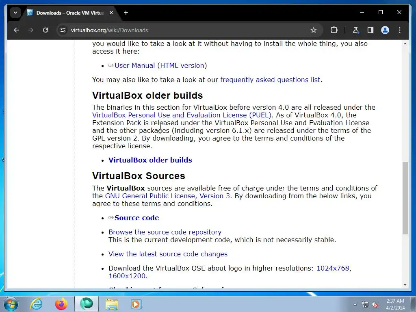Download the 1024x768 logo

pyautogui.click(x=333, y=268)
